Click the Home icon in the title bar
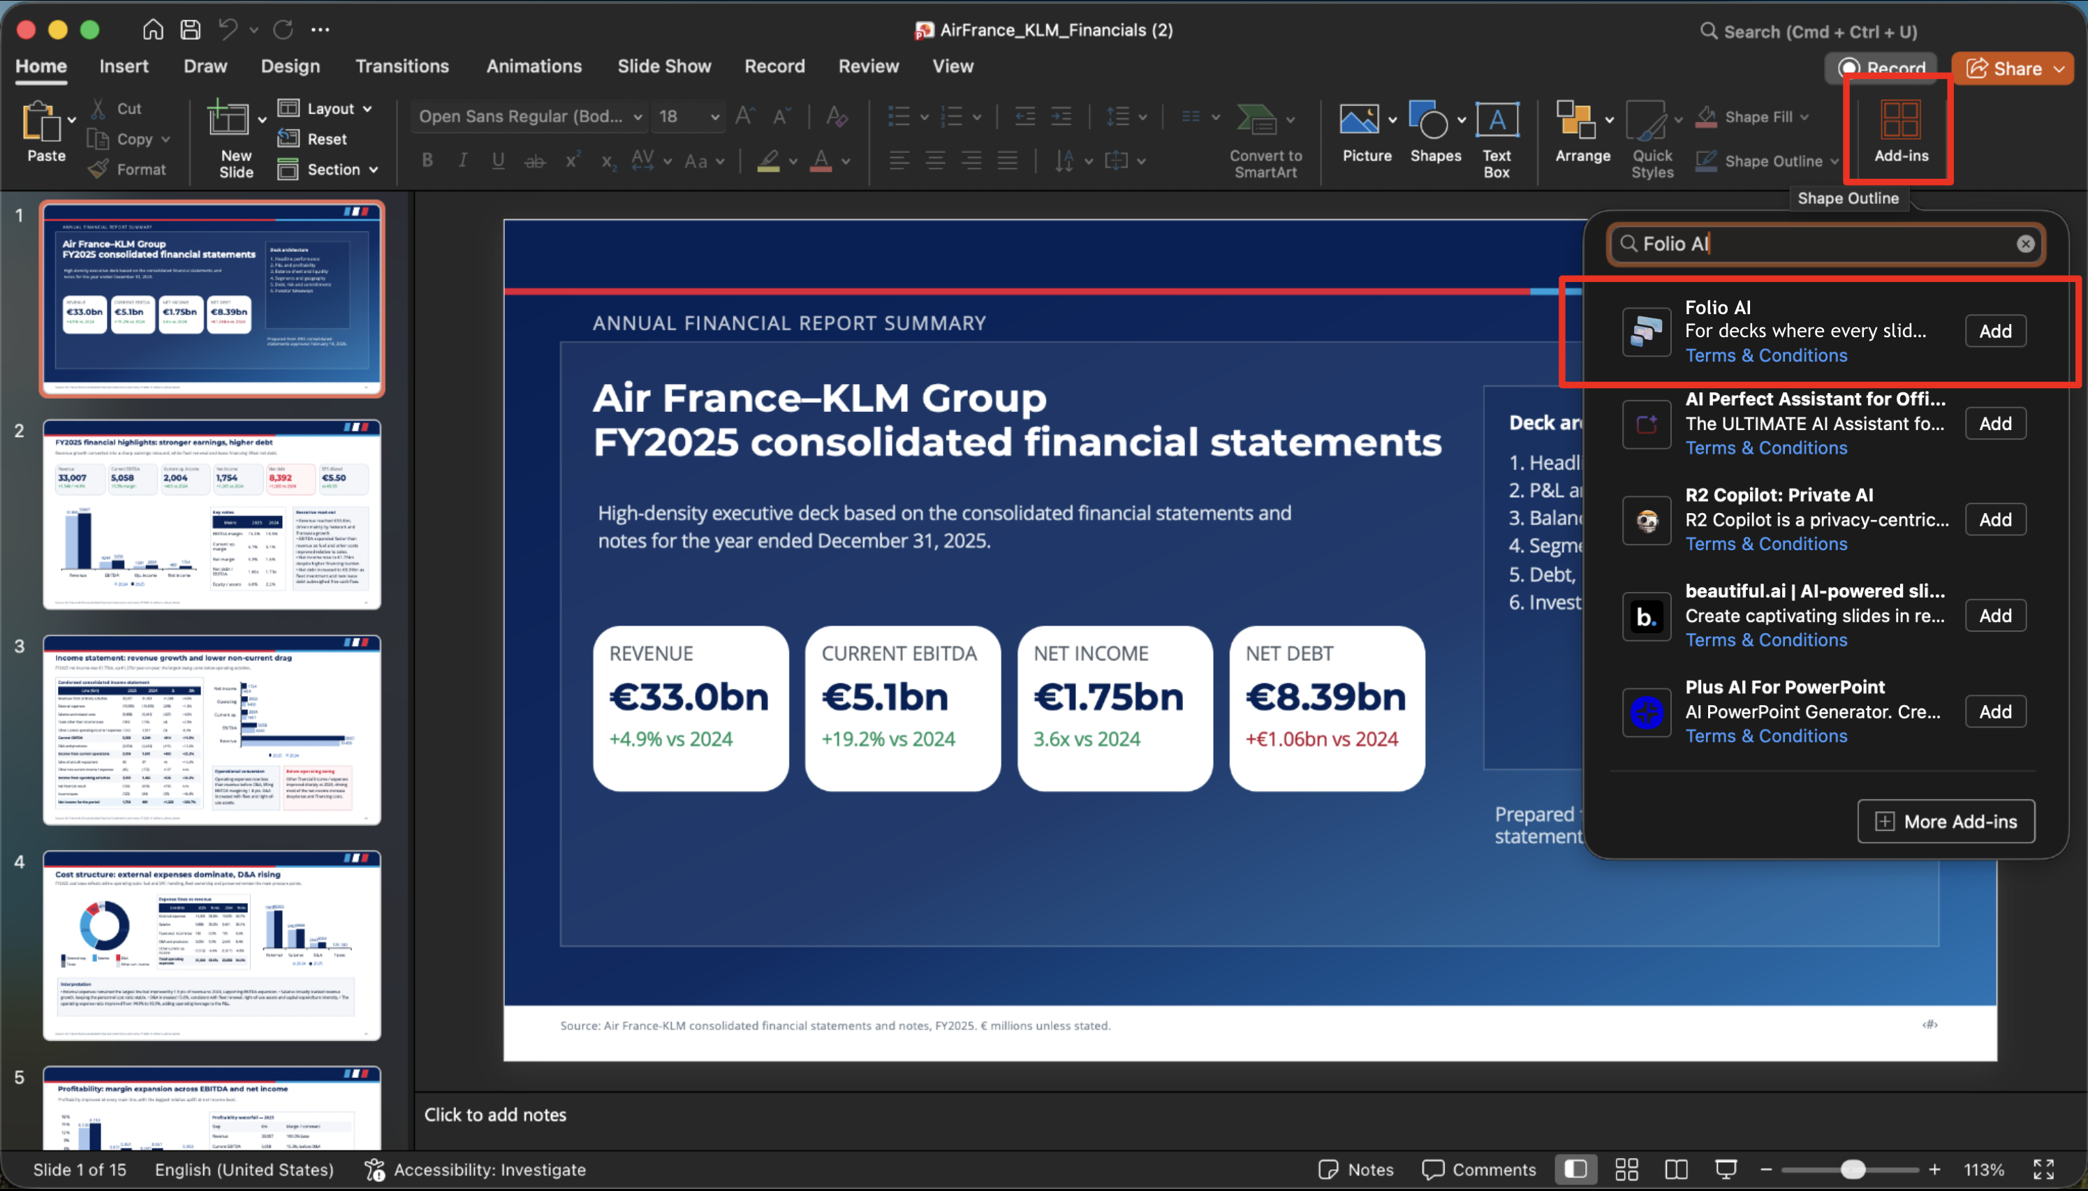The image size is (2088, 1191). pos(152,29)
